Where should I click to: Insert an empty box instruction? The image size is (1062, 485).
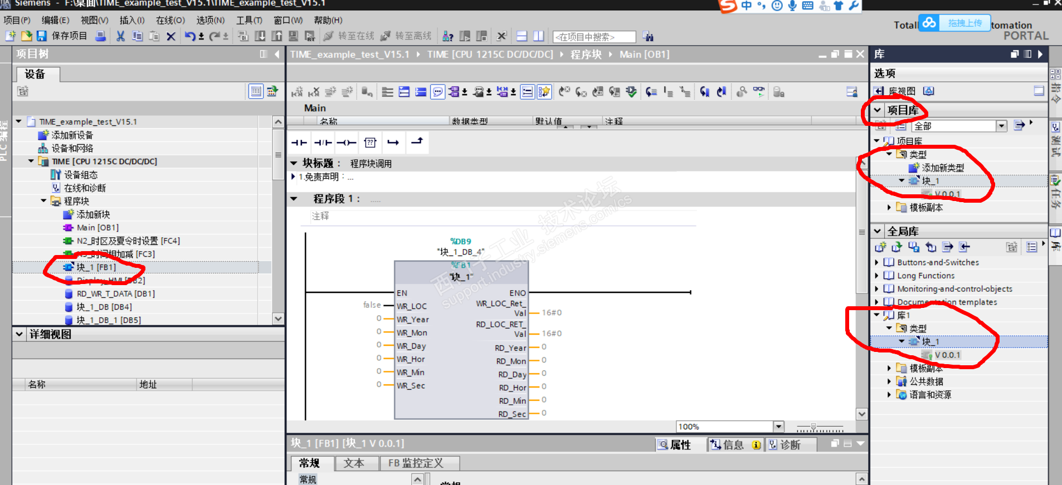tap(370, 143)
